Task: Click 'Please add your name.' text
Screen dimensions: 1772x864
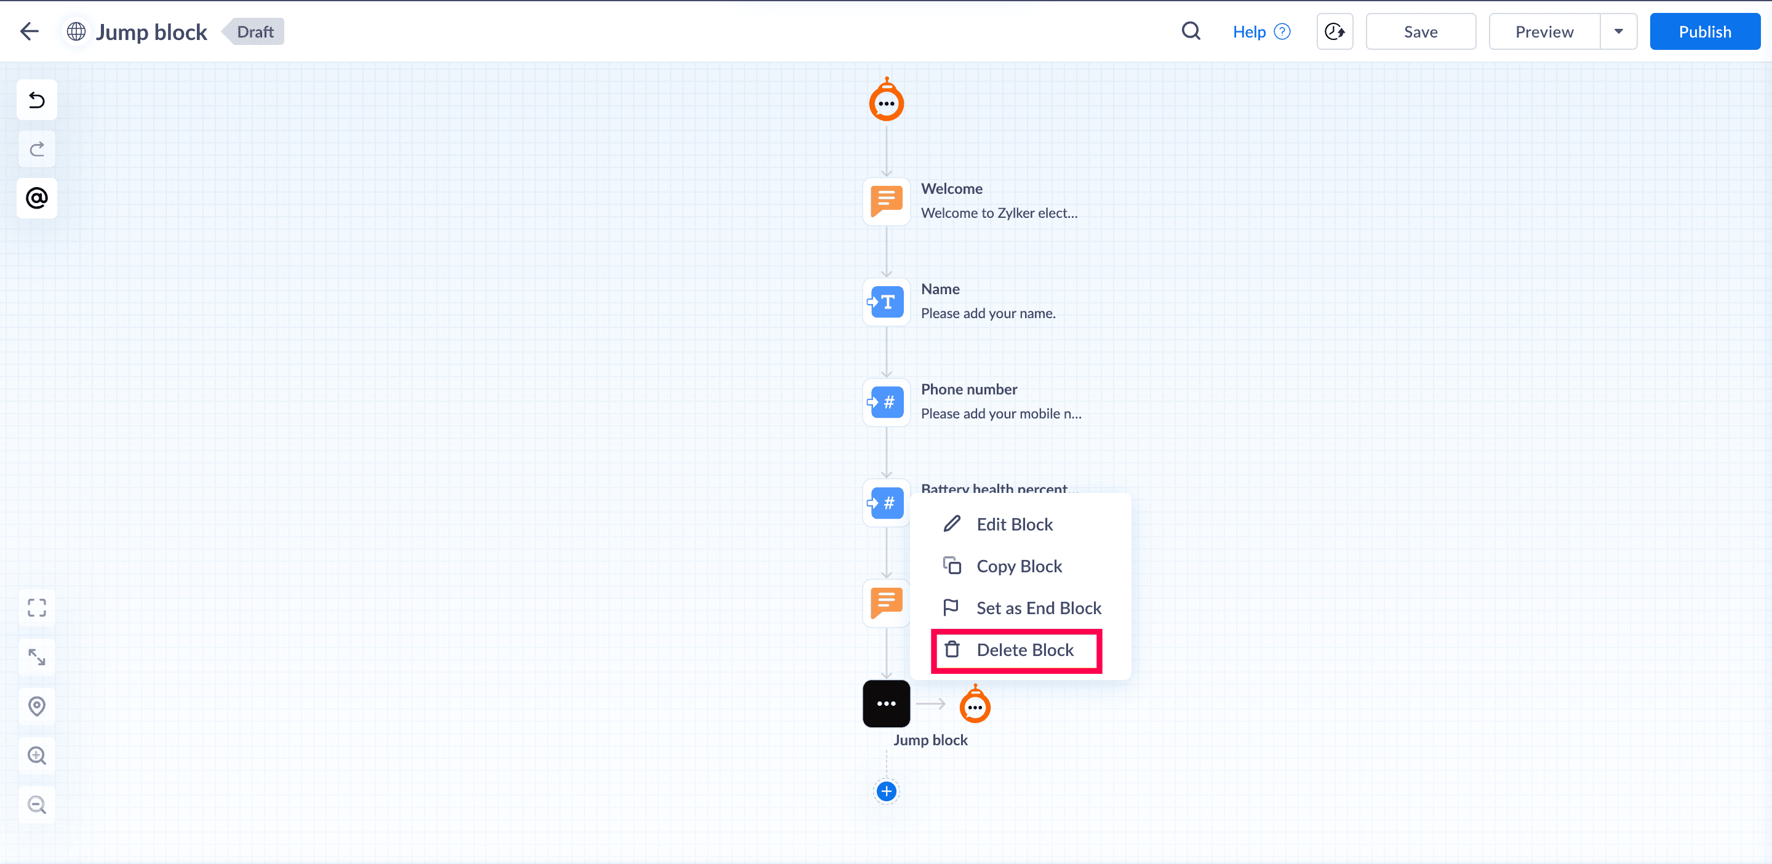Action: tap(988, 314)
